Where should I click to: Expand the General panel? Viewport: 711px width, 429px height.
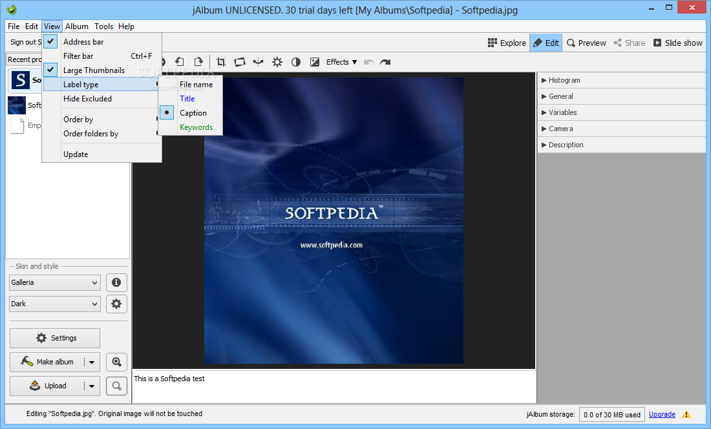[x=621, y=96]
